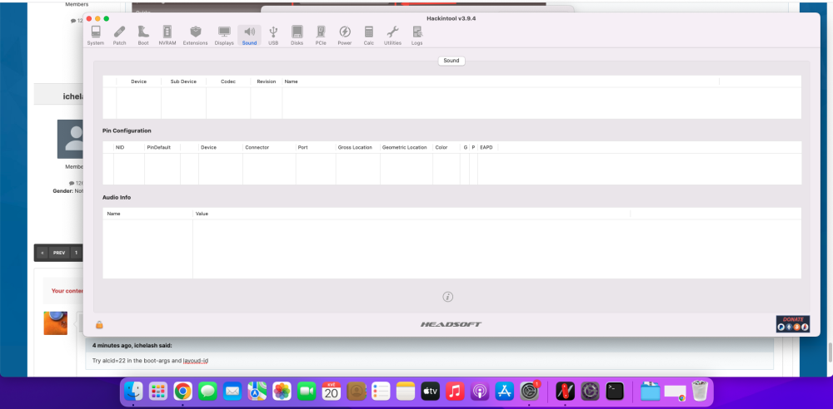Open Calendar from the Dock
Screen dimensions: 833x409
(x=332, y=392)
